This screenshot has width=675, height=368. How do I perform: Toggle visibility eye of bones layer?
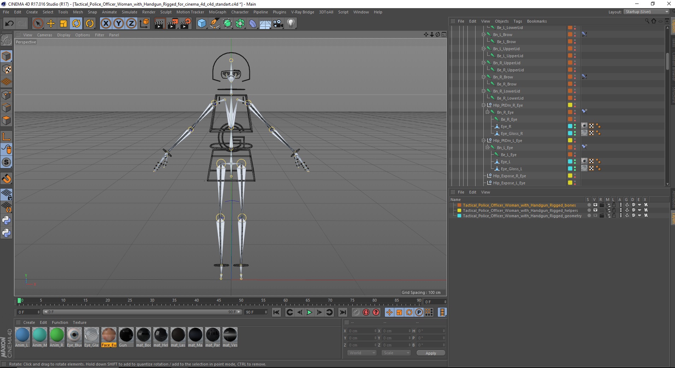(x=595, y=205)
